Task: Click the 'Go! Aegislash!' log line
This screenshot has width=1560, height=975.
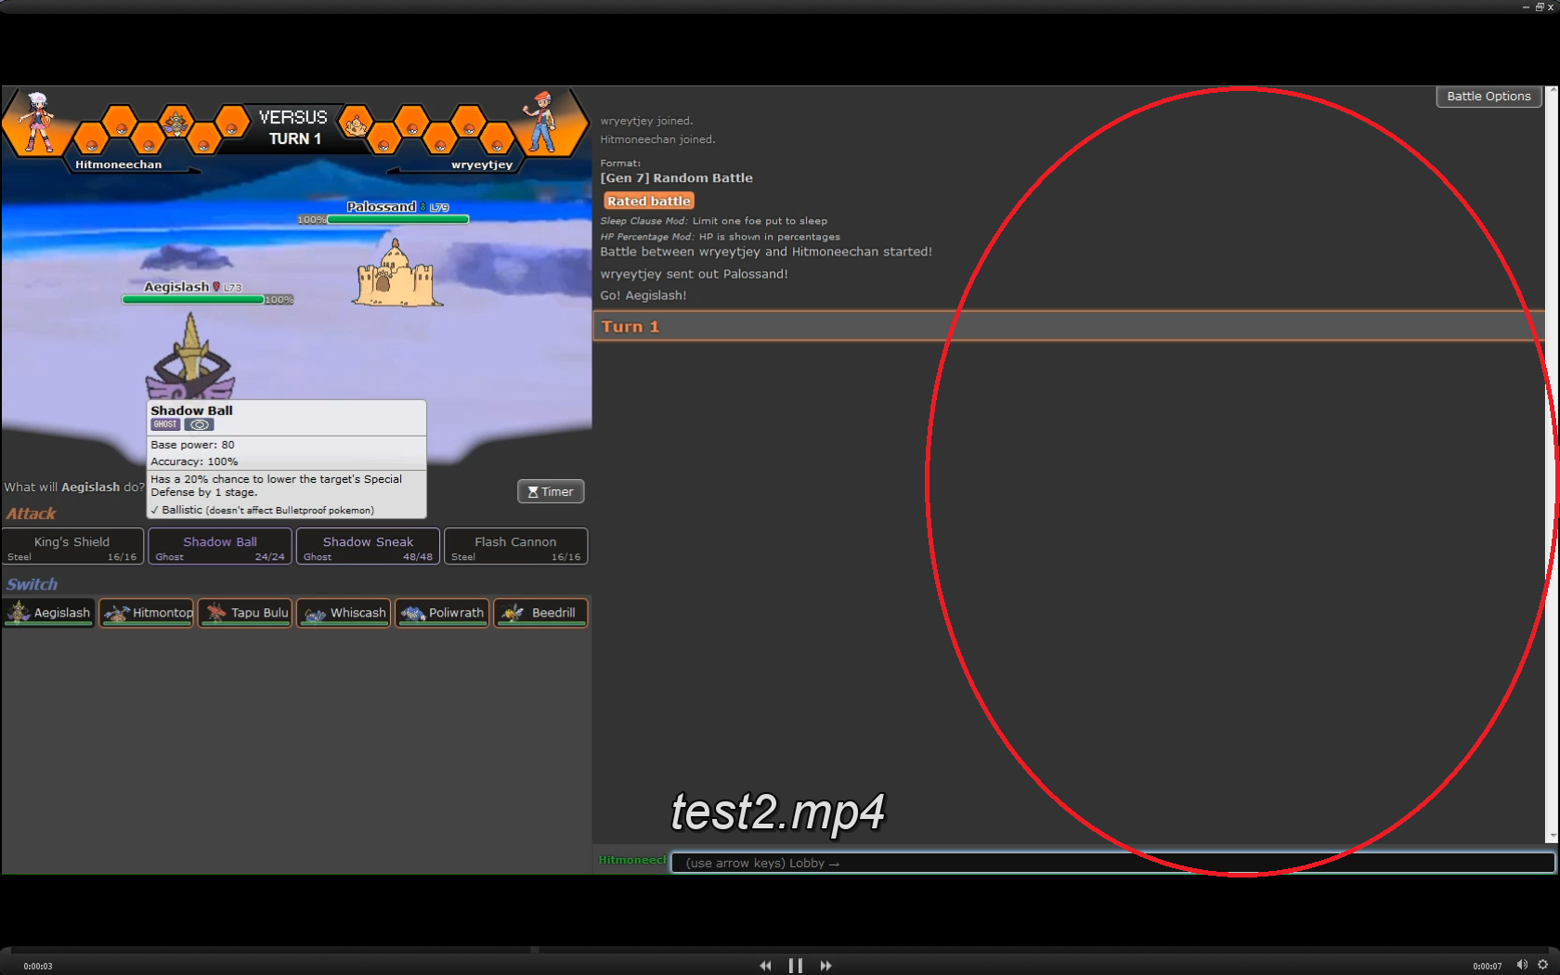Action: (643, 295)
